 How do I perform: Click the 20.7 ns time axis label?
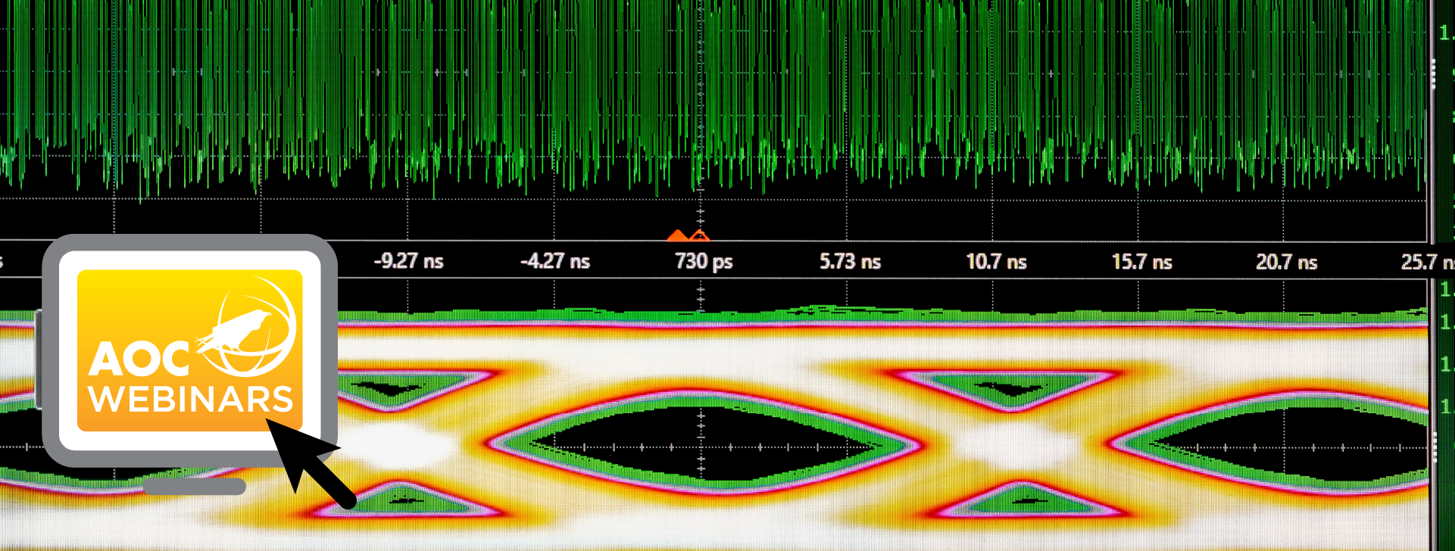pos(1286,262)
